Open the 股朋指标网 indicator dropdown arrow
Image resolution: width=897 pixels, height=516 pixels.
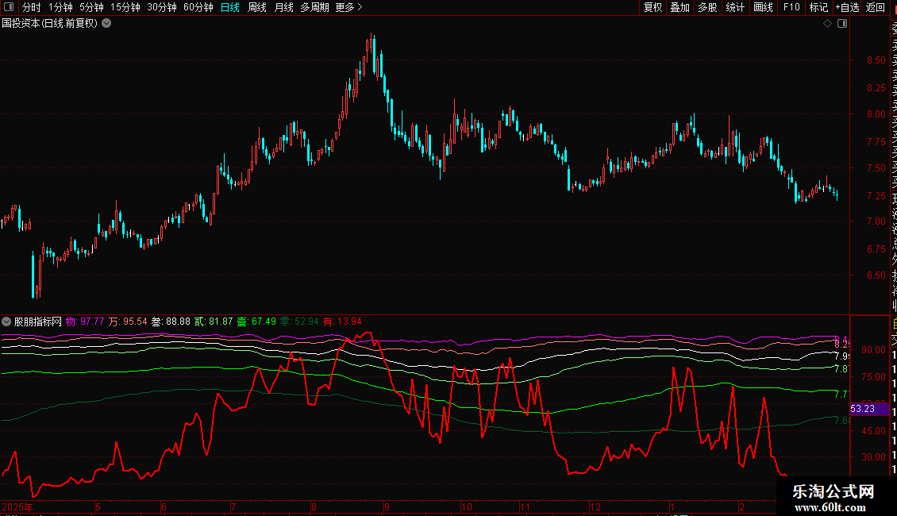click(x=6, y=322)
